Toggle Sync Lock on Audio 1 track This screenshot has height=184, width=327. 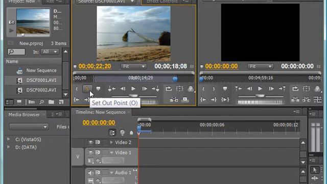click(98, 173)
